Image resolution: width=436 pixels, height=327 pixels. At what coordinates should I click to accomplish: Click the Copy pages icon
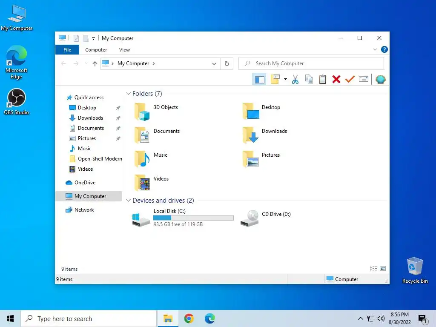pos(309,80)
